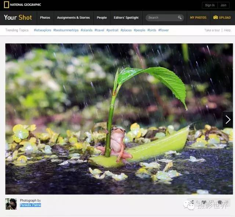Click the Join button
The width and height of the screenshot is (235, 217).
(x=223, y=5)
